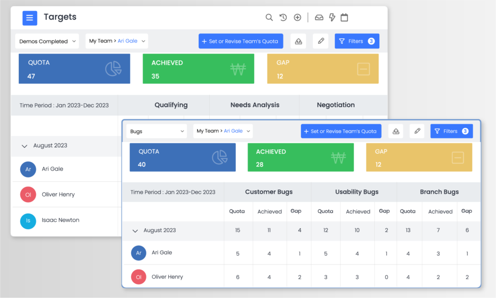Click Branch Bugs achieved value 7
The width and height of the screenshot is (496, 298).
[438, 230]
